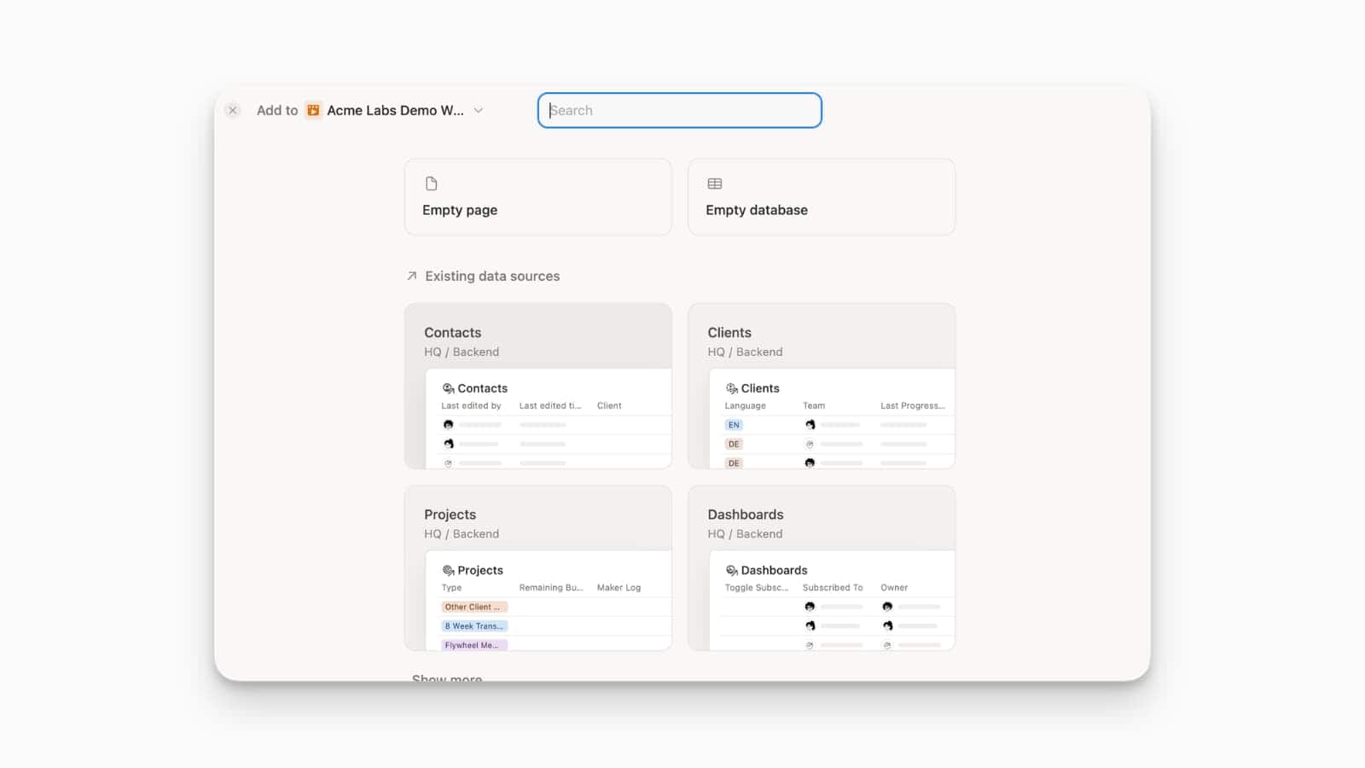Click the Existing data sources heading

coord(492,276)
